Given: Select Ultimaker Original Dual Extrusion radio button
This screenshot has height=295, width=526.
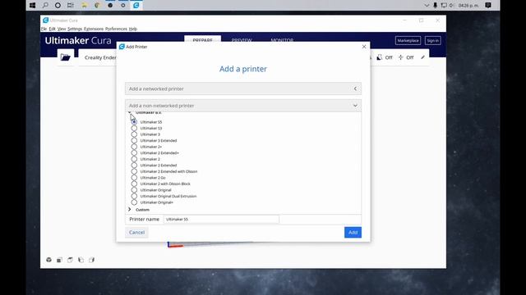Looking at the screenshot, I should 134,196.
